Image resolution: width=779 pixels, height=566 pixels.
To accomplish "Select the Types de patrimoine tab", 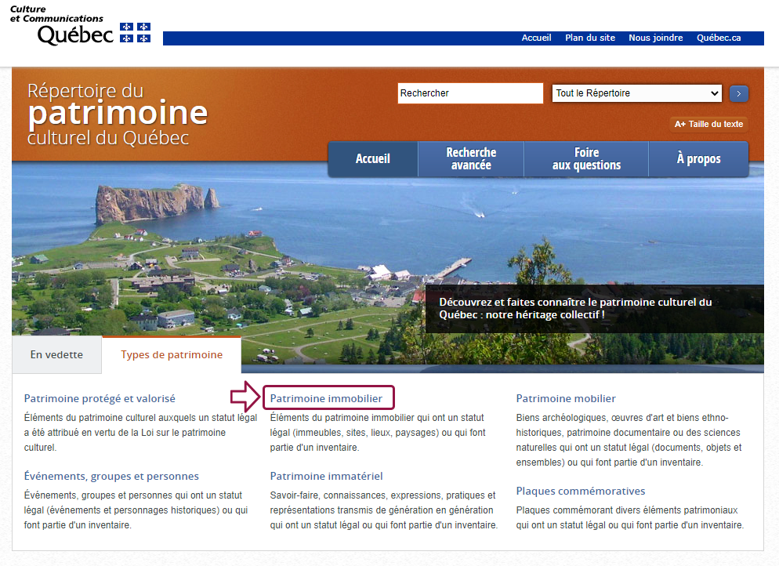I will pyautogui.click(x=172, y=354).
